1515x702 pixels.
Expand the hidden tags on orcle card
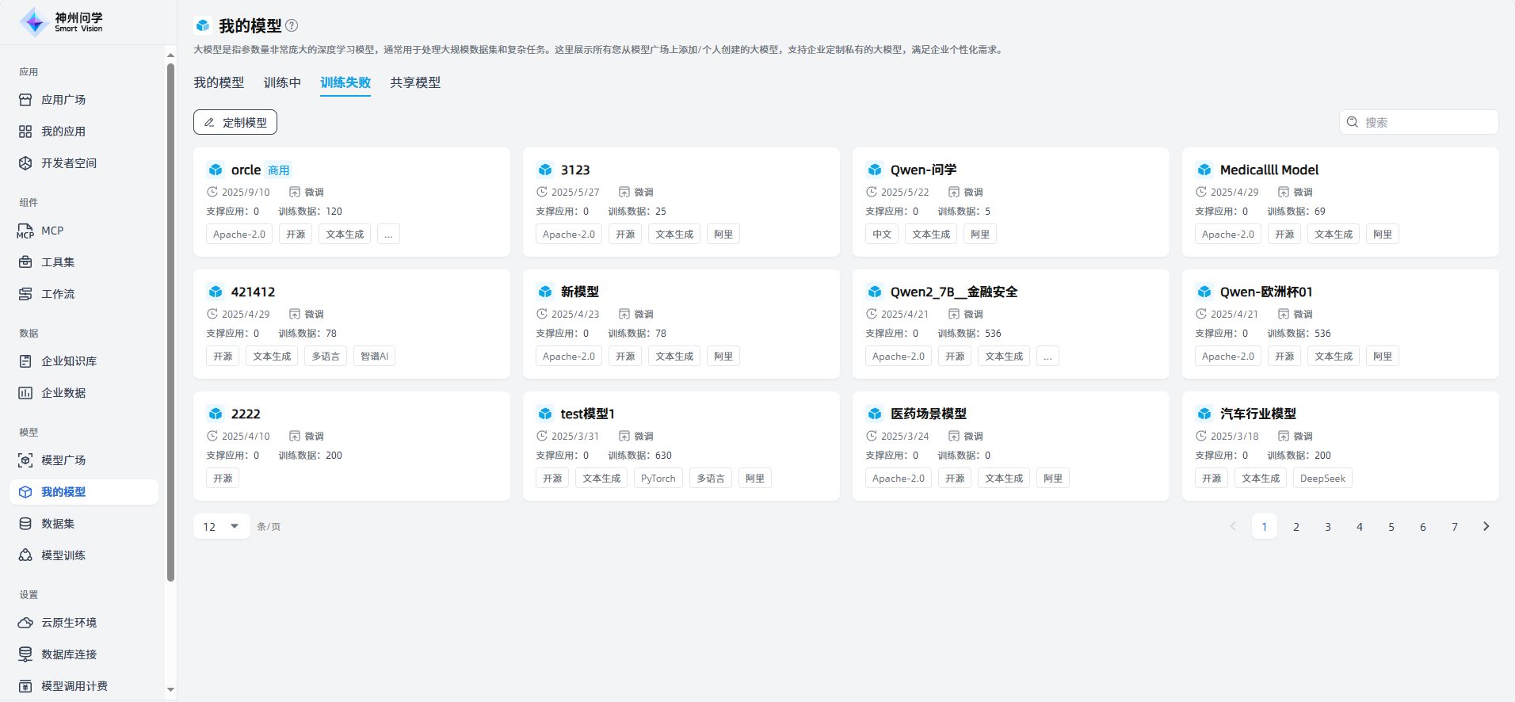[388, 235]
